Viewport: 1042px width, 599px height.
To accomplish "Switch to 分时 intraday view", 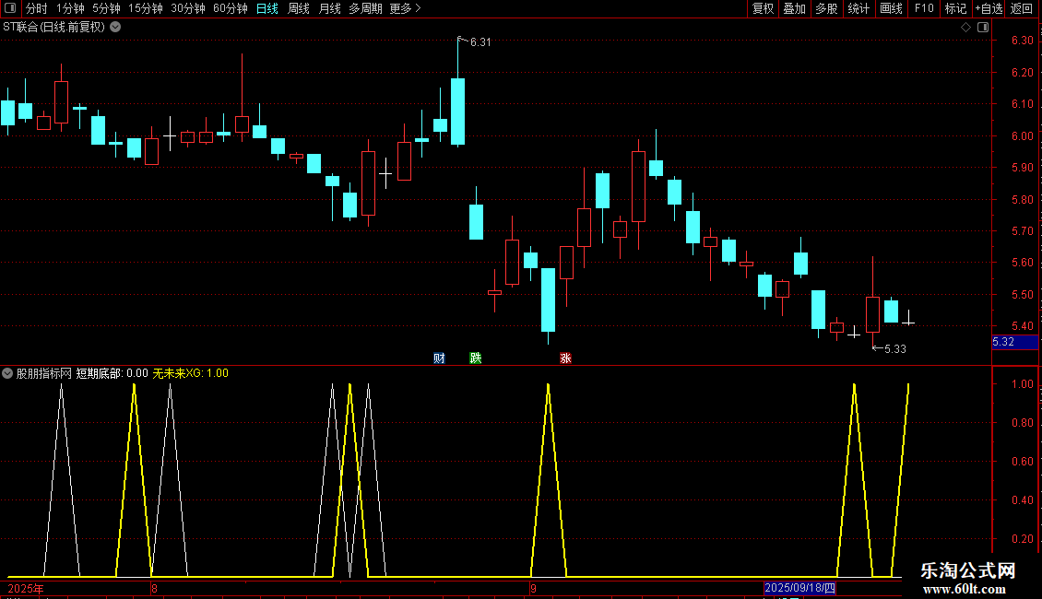I will [37, 8].
